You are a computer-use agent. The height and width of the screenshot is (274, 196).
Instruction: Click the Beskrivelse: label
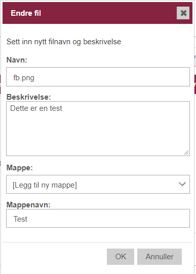(x=29, y=97)
